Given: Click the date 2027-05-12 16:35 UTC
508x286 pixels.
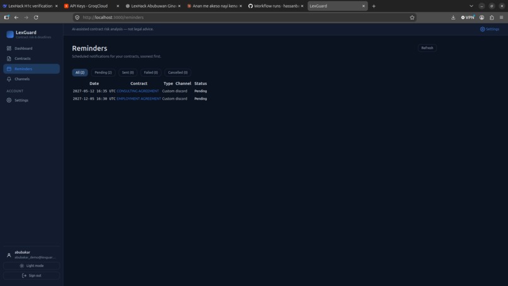Looking at the screenshot, I should 94,91.
